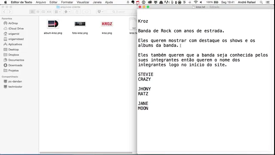Select the album-kroz.png file thumbnail
Viewport: 275px width, 155px height.
[53, 24]
